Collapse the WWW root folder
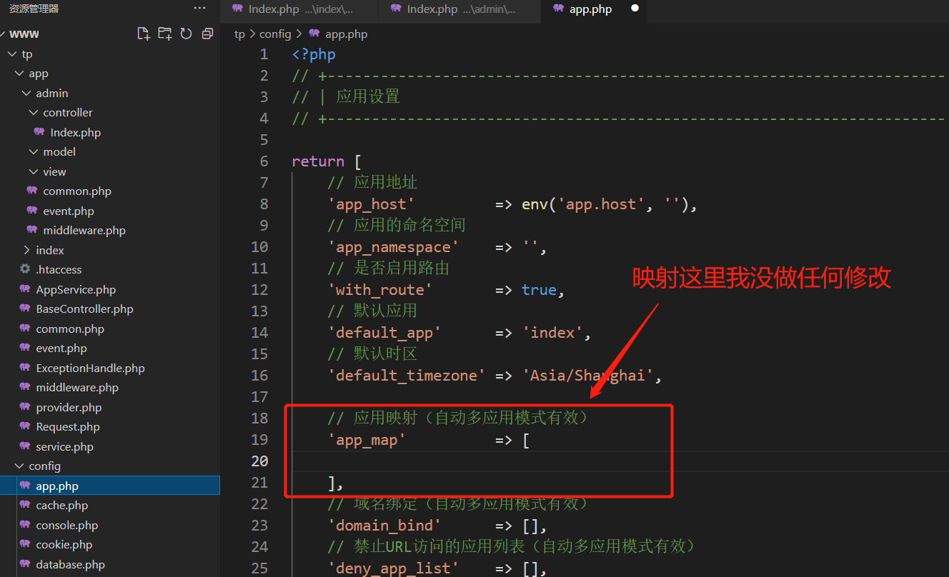The image size is (949, 577). click(x=3, y=34)
